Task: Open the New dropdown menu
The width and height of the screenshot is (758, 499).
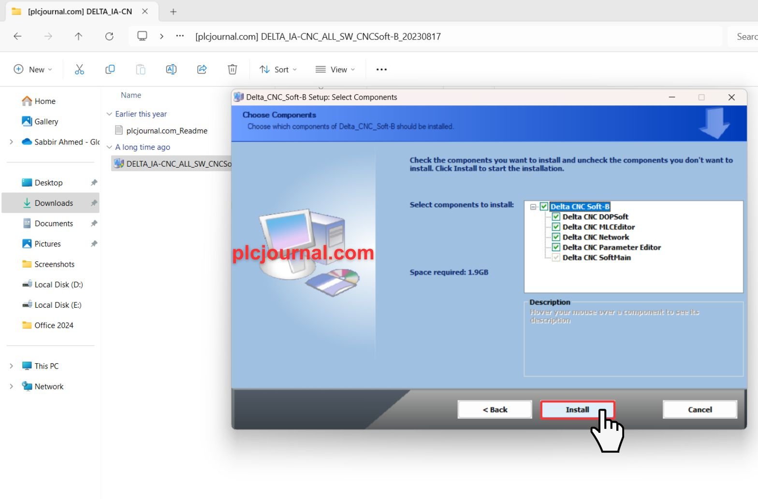Action: point(33,70)
